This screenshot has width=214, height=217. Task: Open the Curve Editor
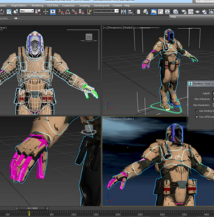tap(160, 12)
